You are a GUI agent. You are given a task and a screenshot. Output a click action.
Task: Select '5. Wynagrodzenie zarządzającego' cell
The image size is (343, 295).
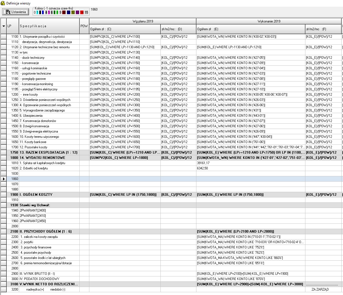coord(49,110)
